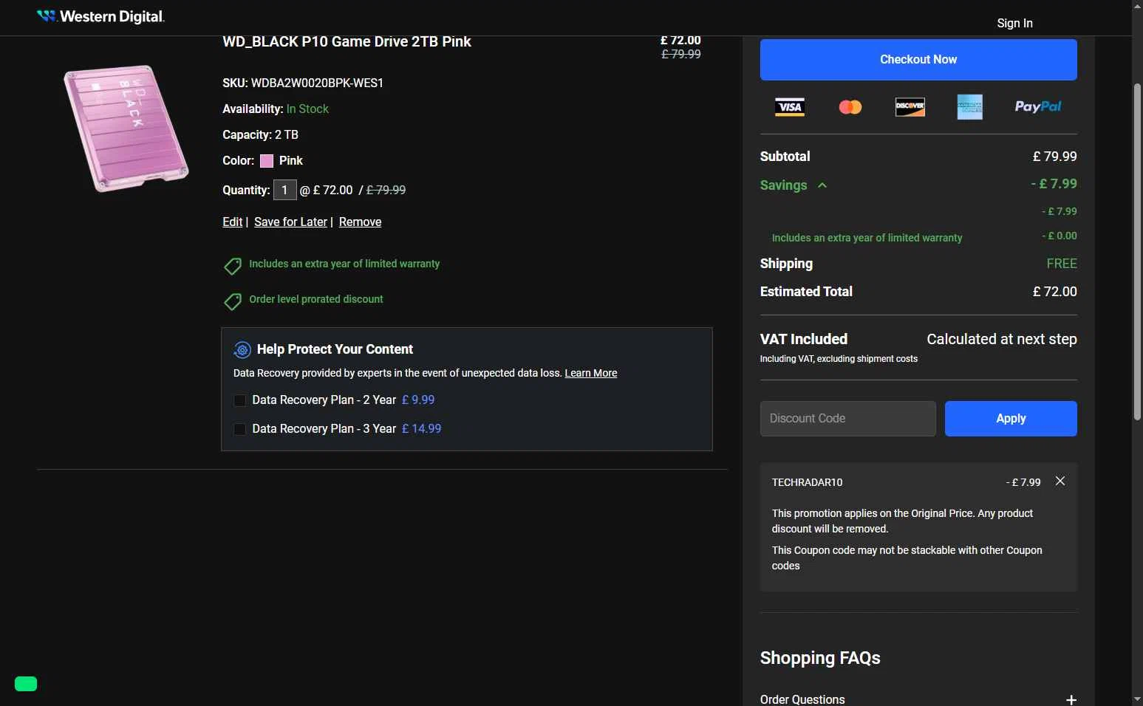
Task: Tick the Data Recovery Plan 2 Year checkbox
Action: [x=240, y=400]
